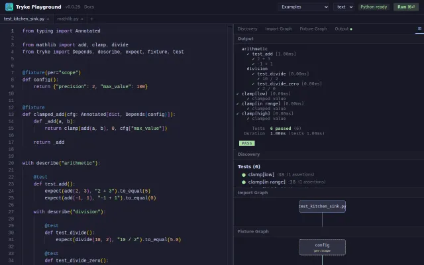The image size is (424, 265).
Task: Open the Discovery panel tab
Action: pyautogui.click(x=247, y=28)
